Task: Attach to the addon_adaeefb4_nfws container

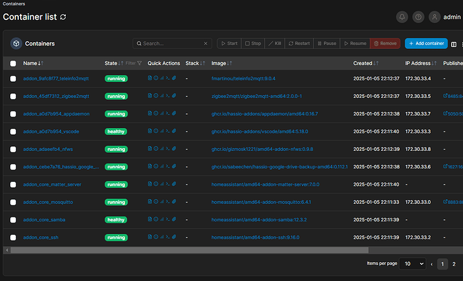Action: click(174, 149)
